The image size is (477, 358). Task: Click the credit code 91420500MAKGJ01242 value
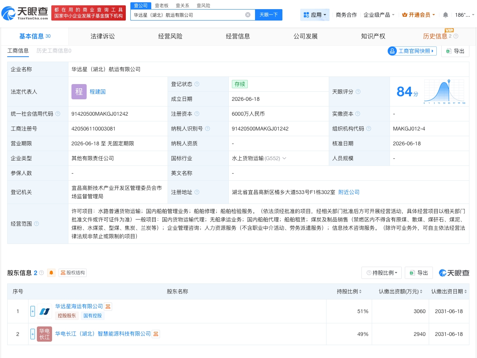(x=100, y=114)
